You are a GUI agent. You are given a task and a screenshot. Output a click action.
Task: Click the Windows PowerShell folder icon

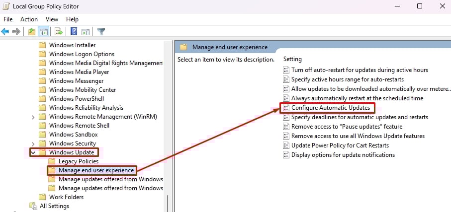(x=42, y=99)
